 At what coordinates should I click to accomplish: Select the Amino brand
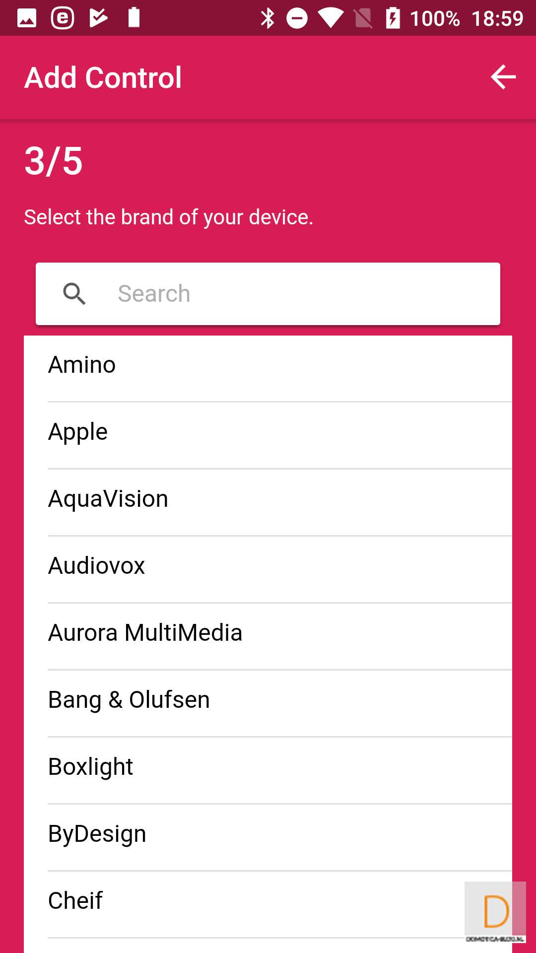pyautogui.click(x=268, y=365)
